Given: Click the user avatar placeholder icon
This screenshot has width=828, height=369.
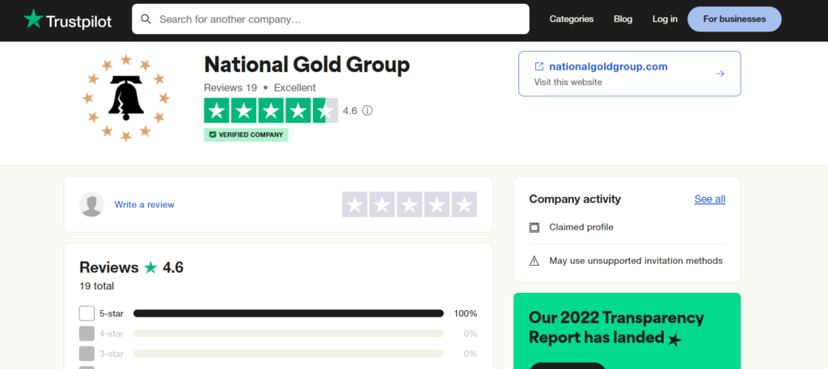Looking at the screenshot, I should pyautogui.click(x=92, y=204).
